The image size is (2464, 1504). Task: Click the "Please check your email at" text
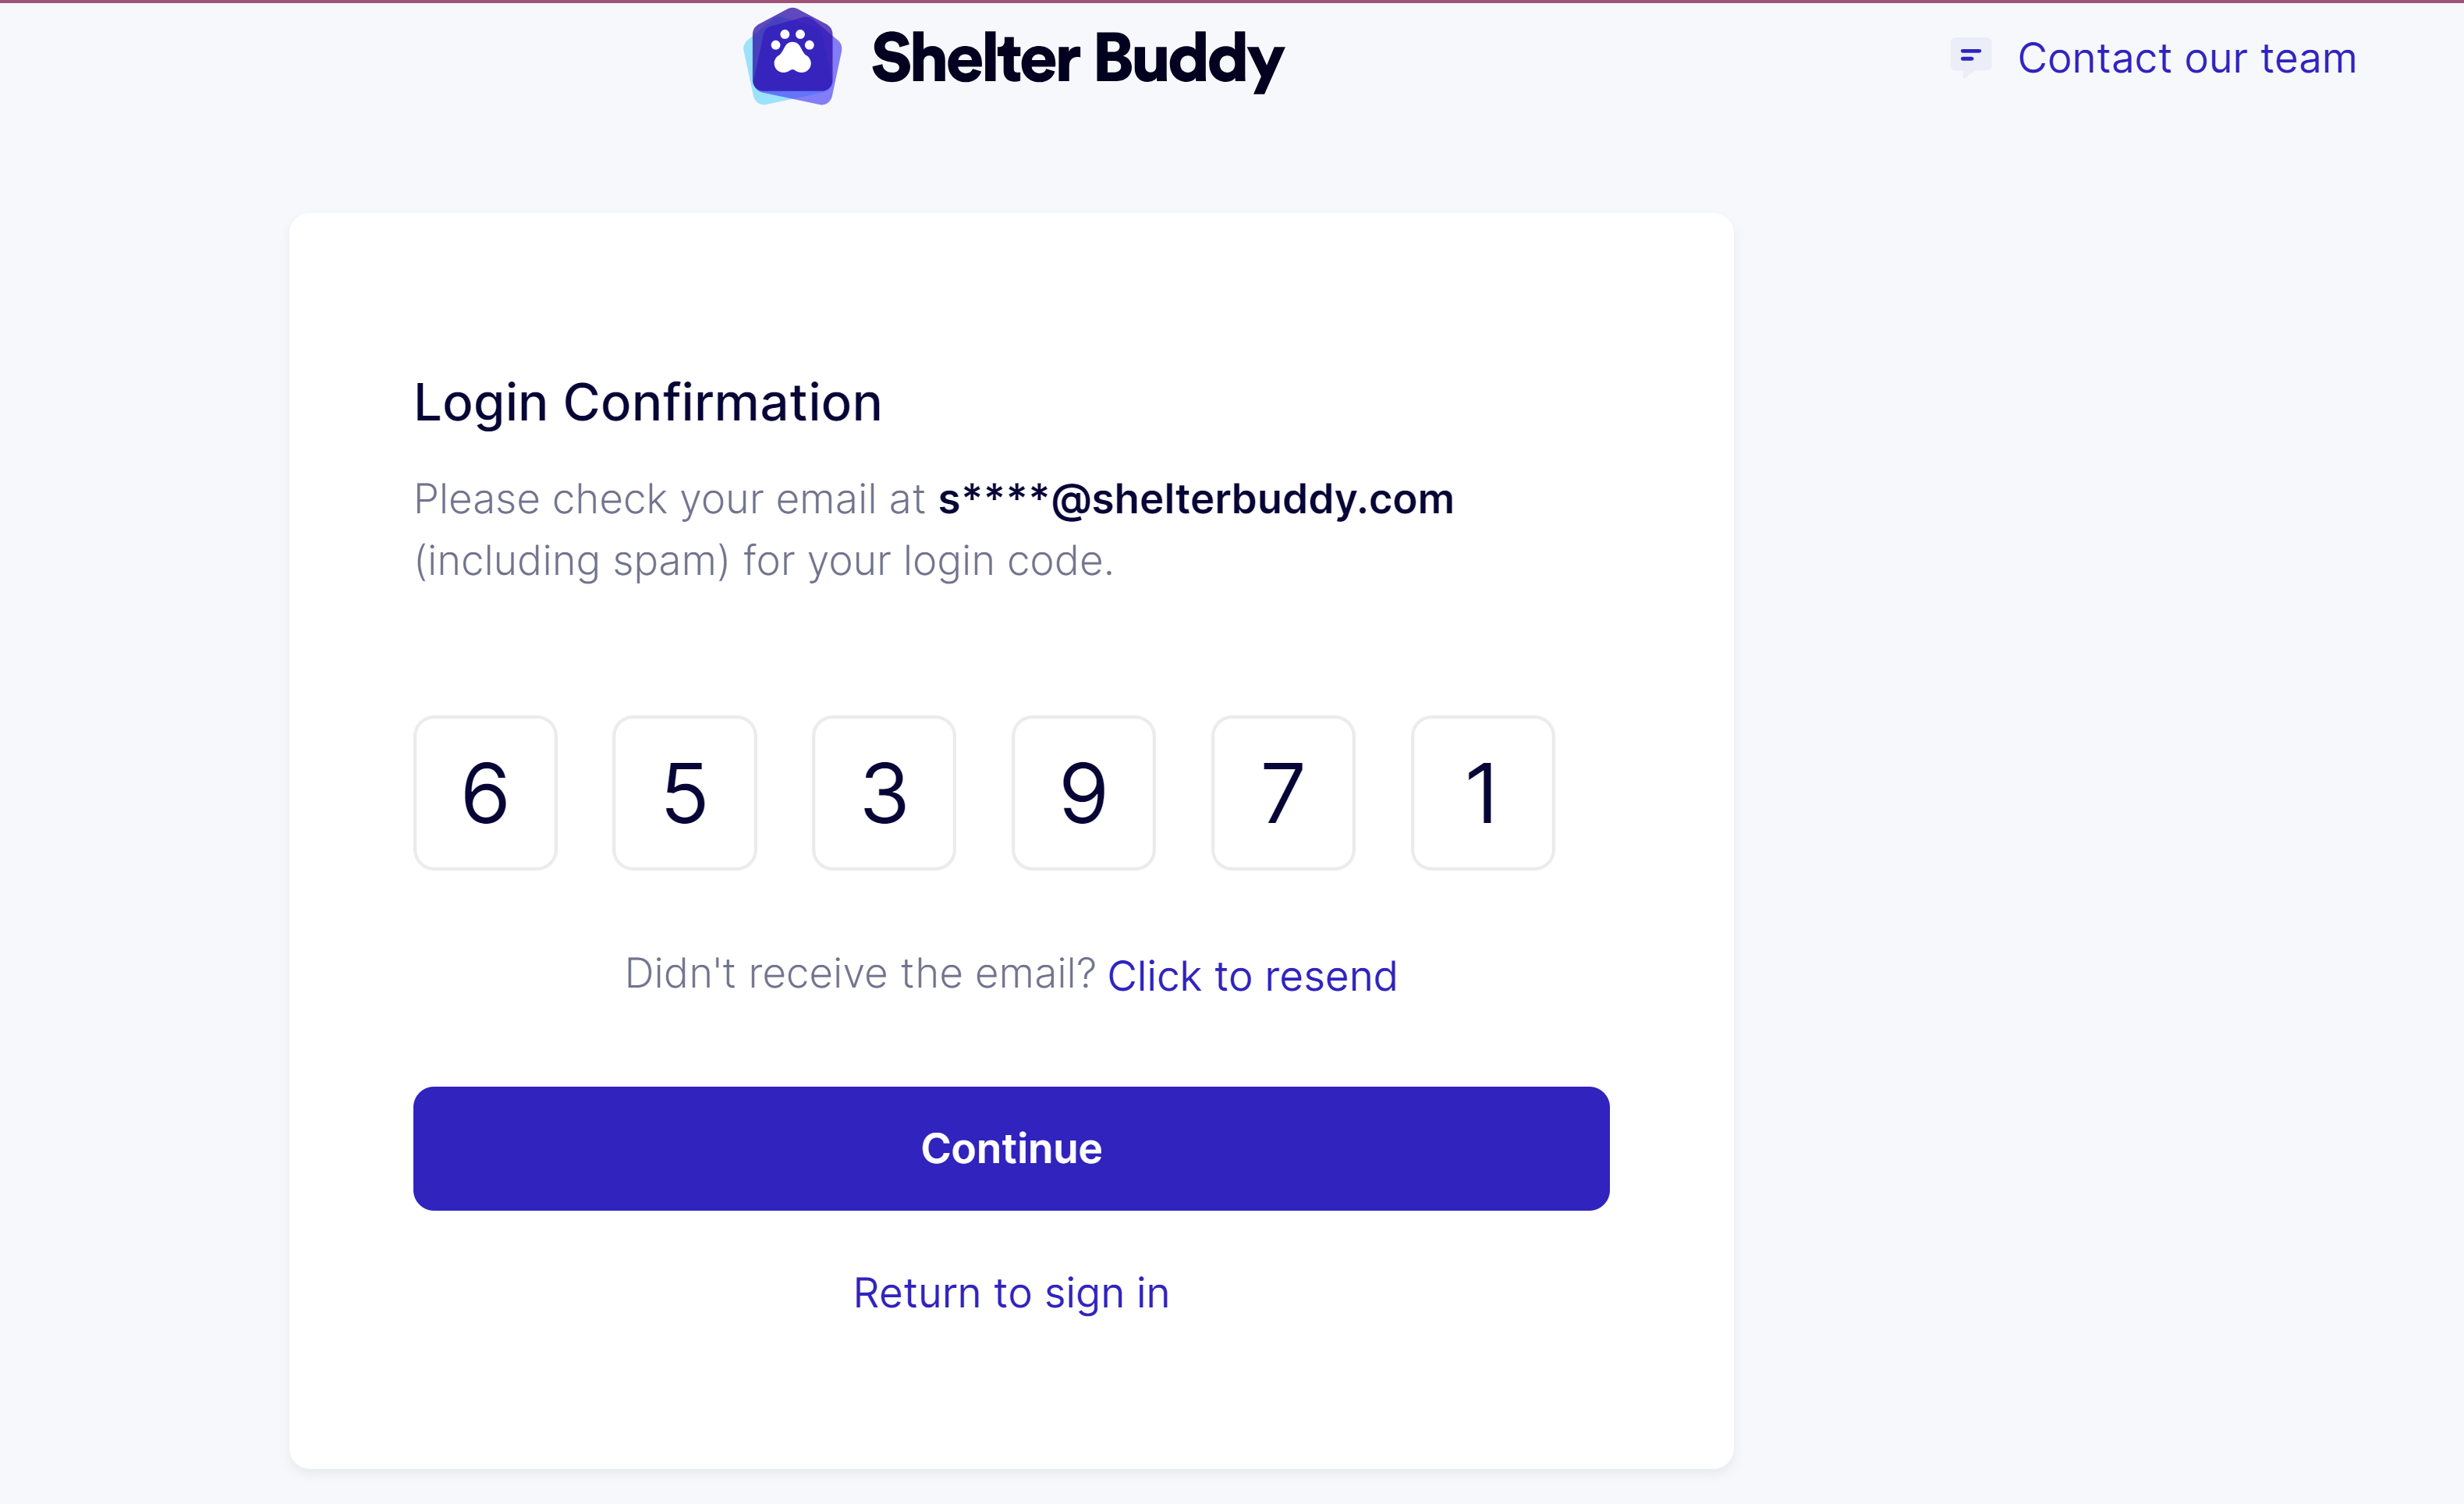click(x=669, y=499)
